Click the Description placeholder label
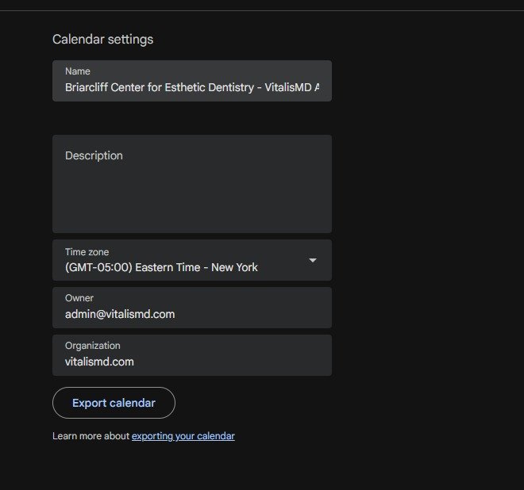Image resolution: width=524 pixels, height=490 pixels. [94, 156]
